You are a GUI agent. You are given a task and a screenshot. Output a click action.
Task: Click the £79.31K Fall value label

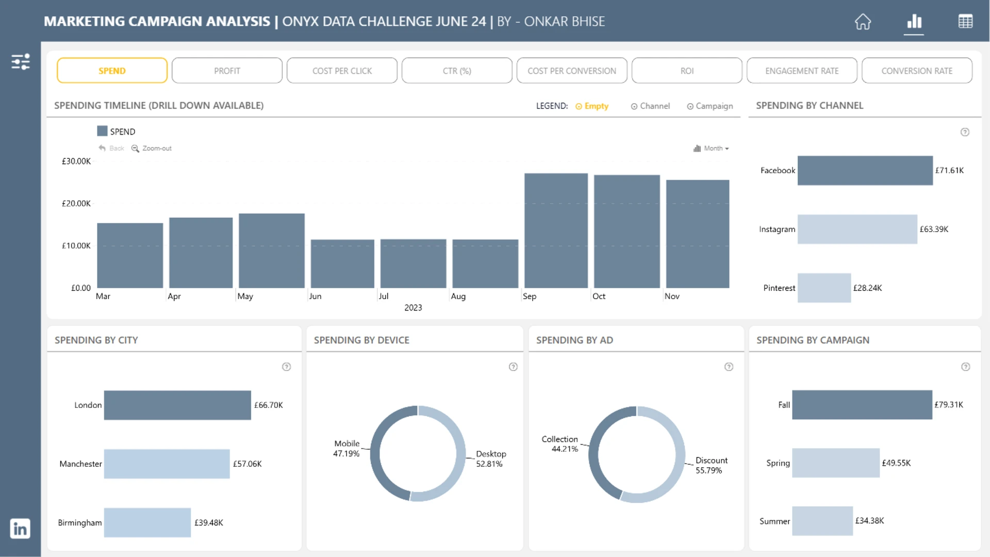[949, 405]
